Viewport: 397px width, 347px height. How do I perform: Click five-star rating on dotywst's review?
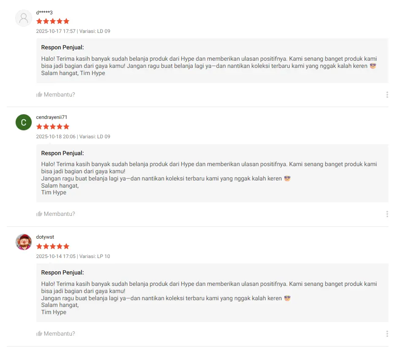(x=53, y=246)
